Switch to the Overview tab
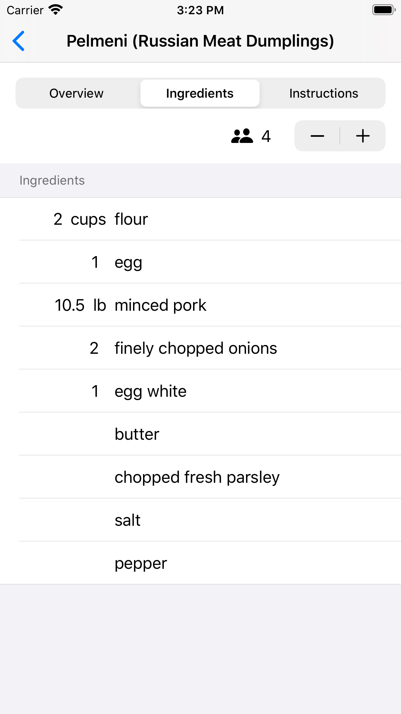Viewport: 401px width, 714px height. point(77,93)
